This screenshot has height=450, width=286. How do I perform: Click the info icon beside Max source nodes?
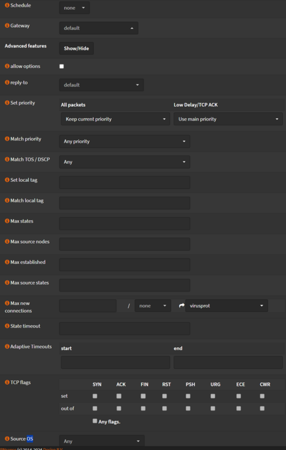[x=7, y=241]
